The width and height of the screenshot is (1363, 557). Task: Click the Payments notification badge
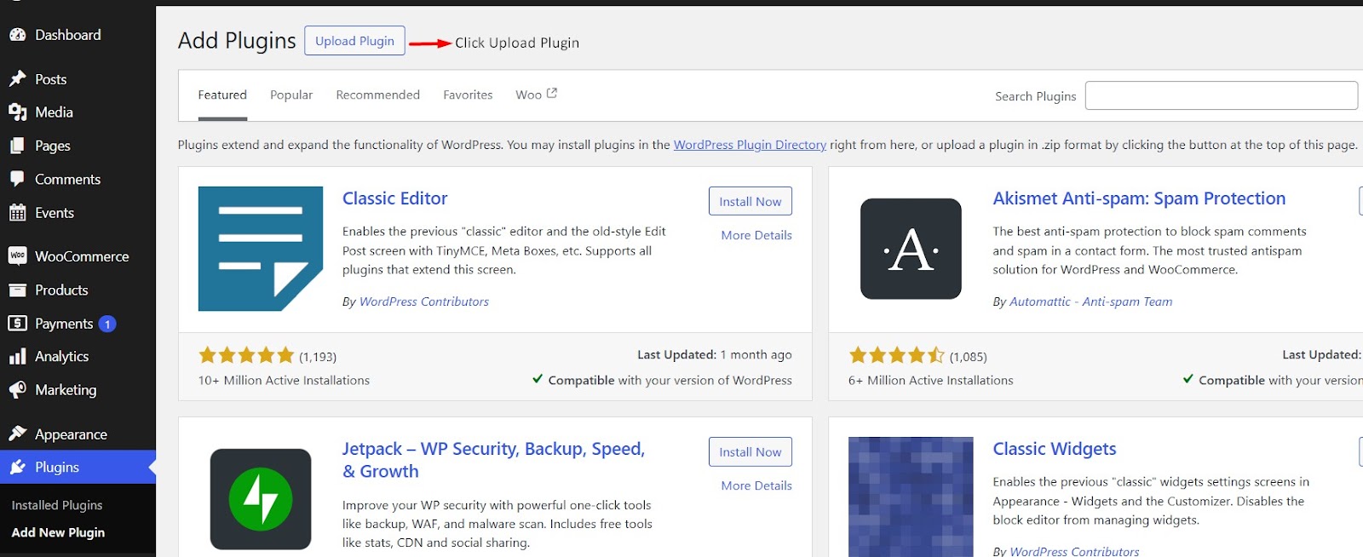(107, 324)
